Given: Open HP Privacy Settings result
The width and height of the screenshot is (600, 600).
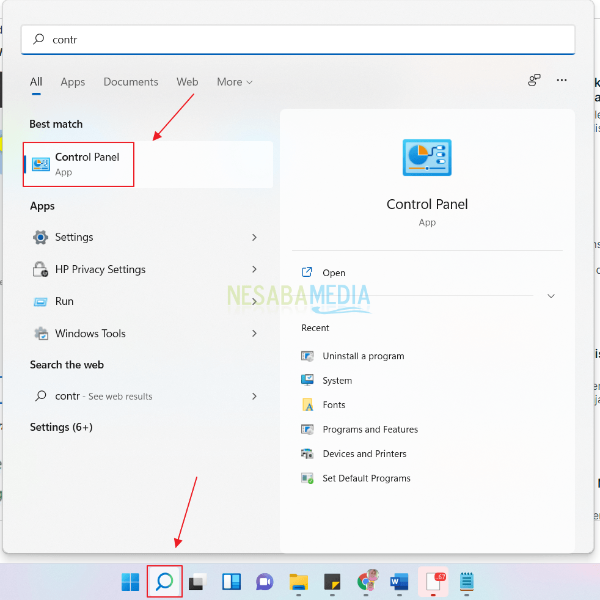Looking at the screenshot, I should pos(147,269).
